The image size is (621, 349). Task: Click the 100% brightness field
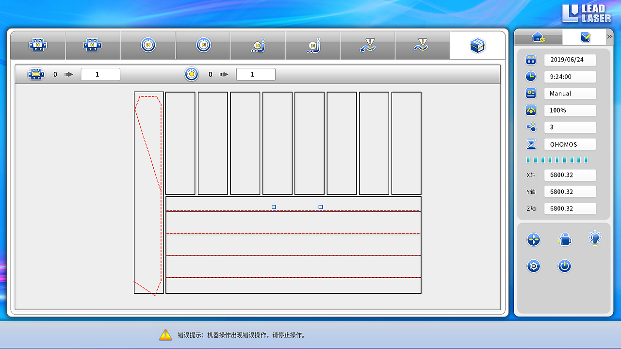tap(570, 111)
